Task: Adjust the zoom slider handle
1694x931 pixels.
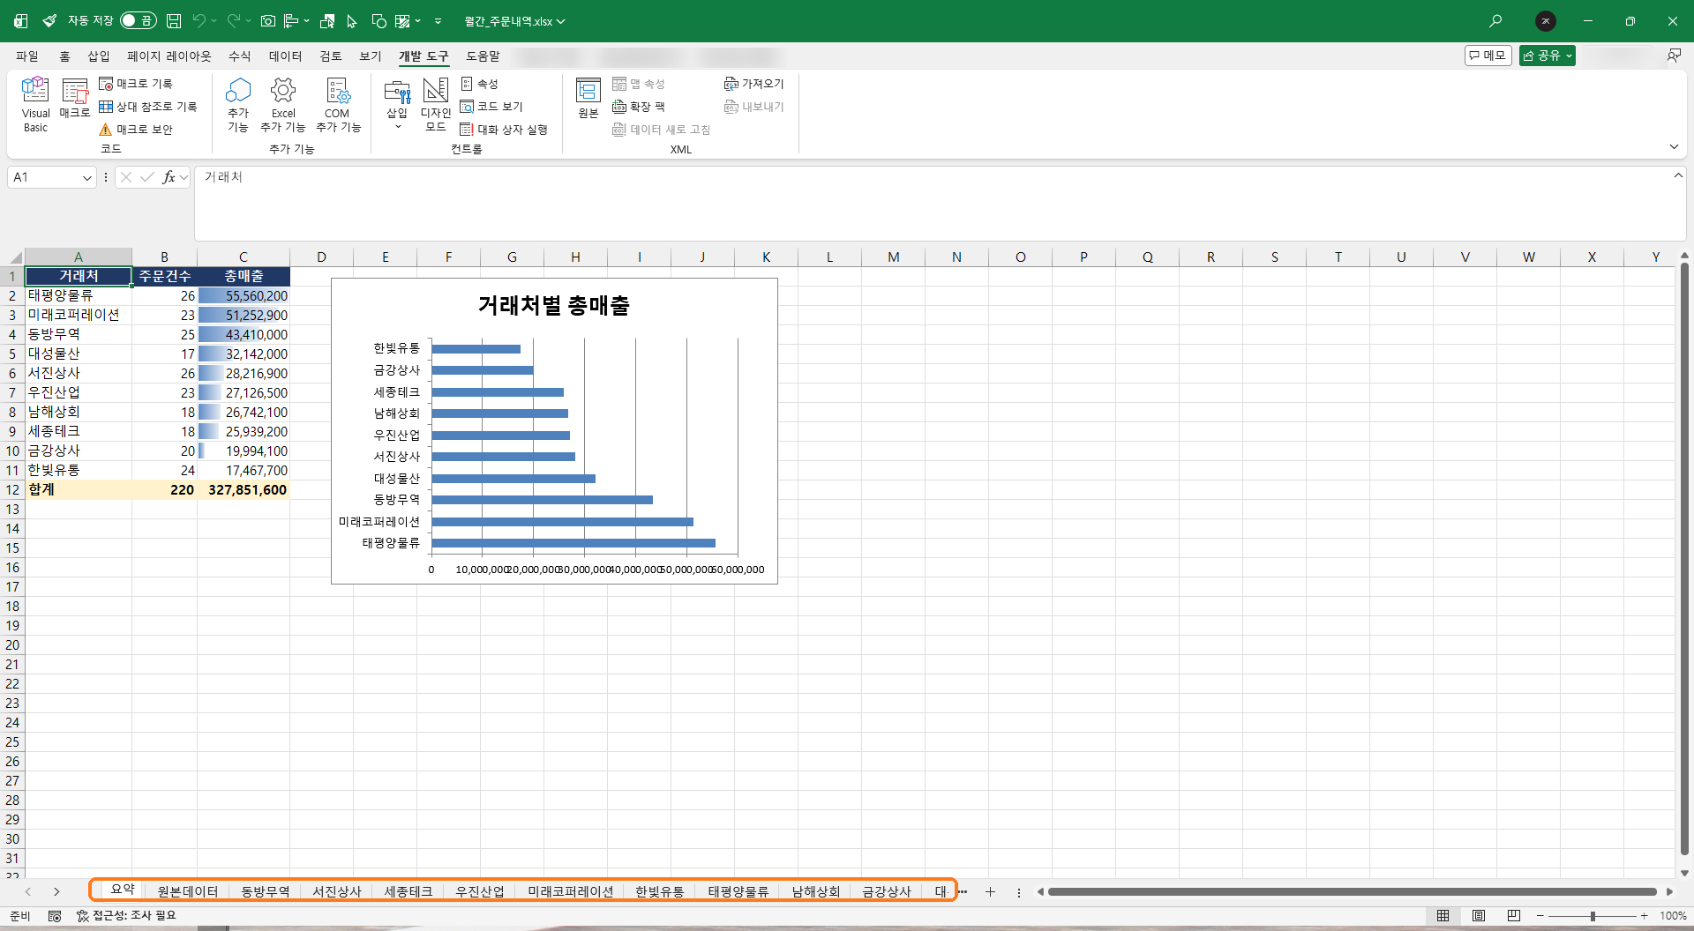Action: tap(1593, 916)
